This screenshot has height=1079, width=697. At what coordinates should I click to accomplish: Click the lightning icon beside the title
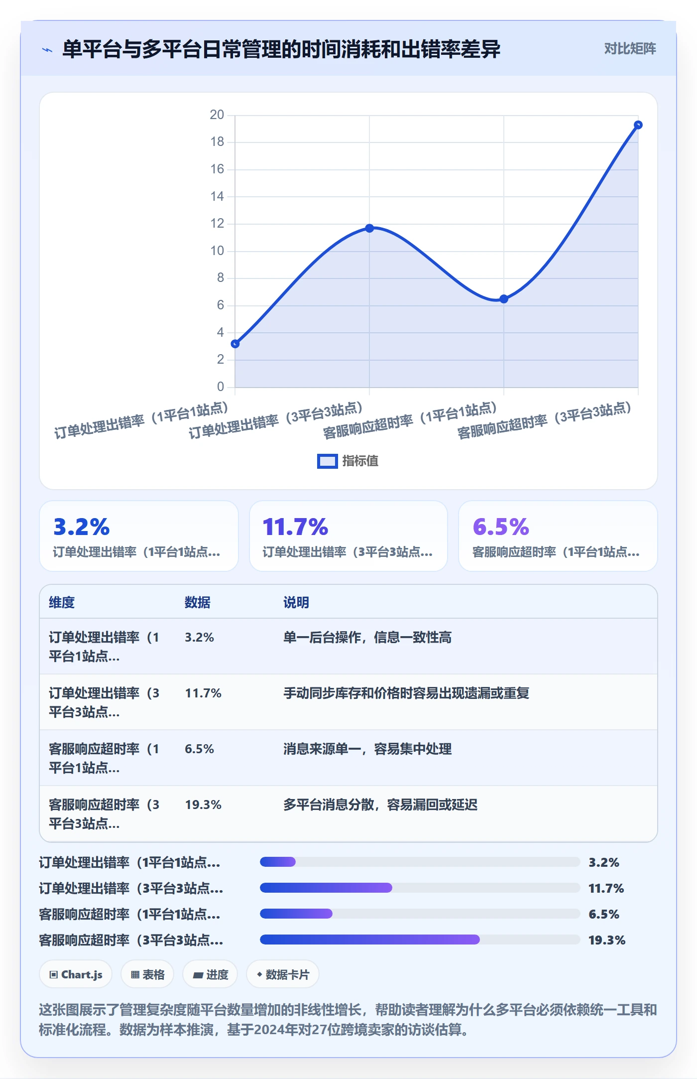47,50
